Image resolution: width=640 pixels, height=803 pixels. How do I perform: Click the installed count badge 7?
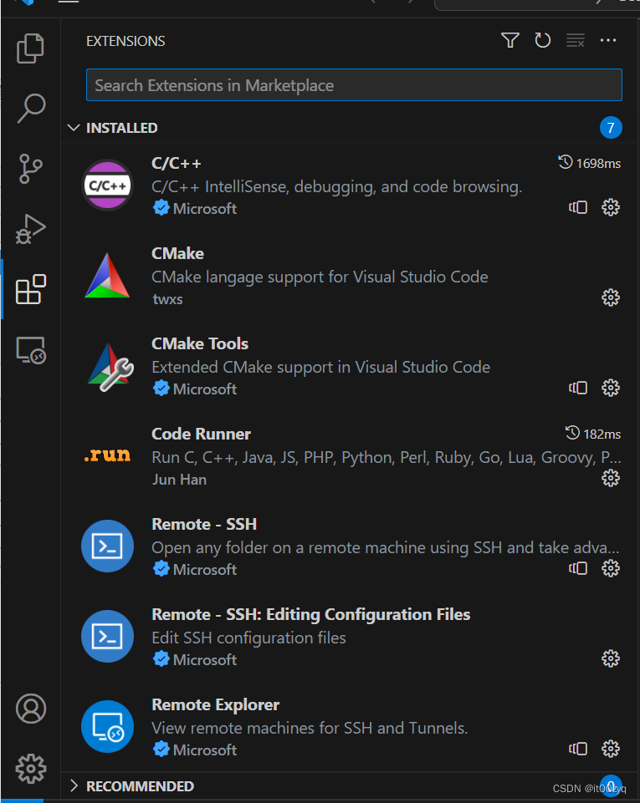(611, 128)
